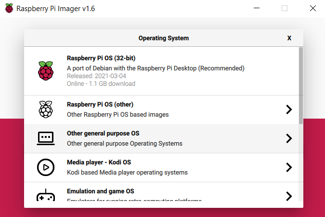Select the "Raspberry Pi OS (32-bit)" title text
The height and width of the screenshot is (217, 325).
pos(101,59)
